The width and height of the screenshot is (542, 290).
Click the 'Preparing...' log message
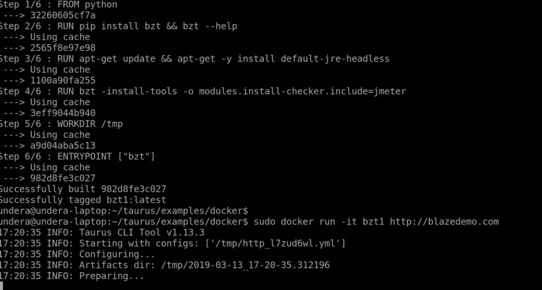(111, 276)
